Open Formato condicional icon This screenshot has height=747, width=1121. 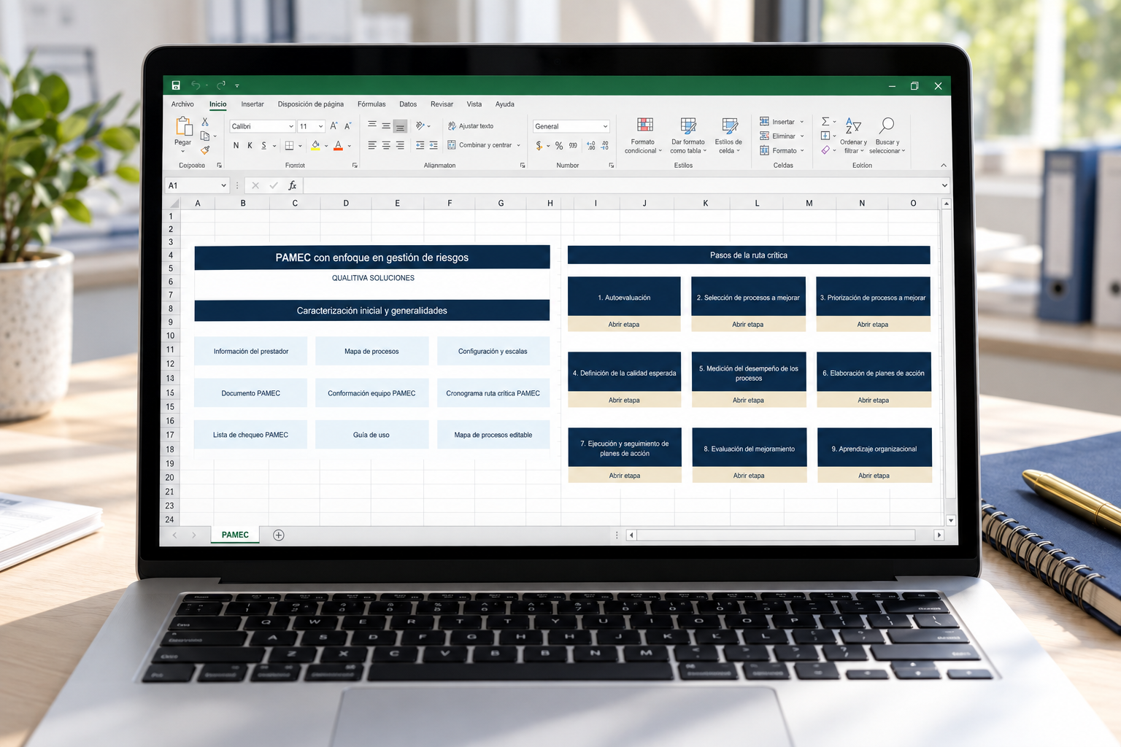tap(645, 125)
